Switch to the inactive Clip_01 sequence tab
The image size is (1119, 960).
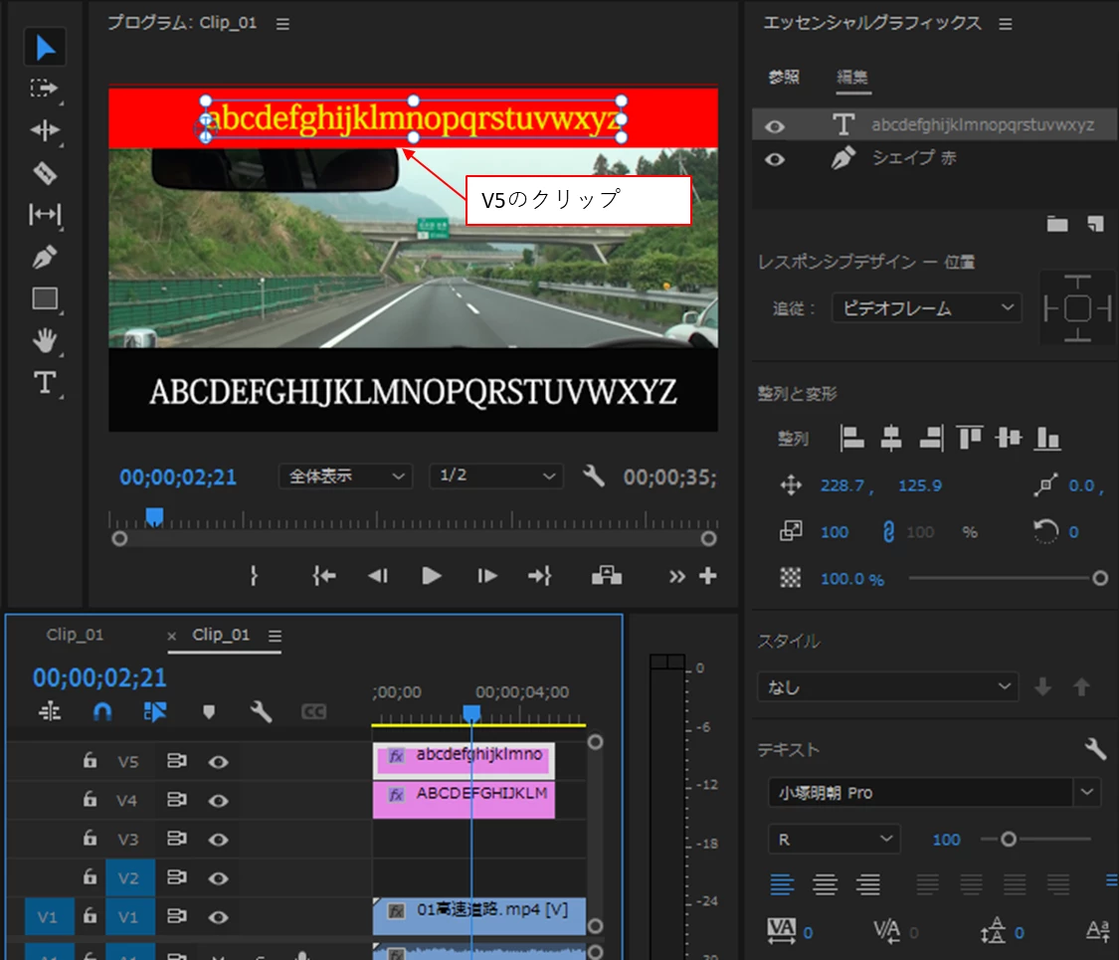coord(75,635)
